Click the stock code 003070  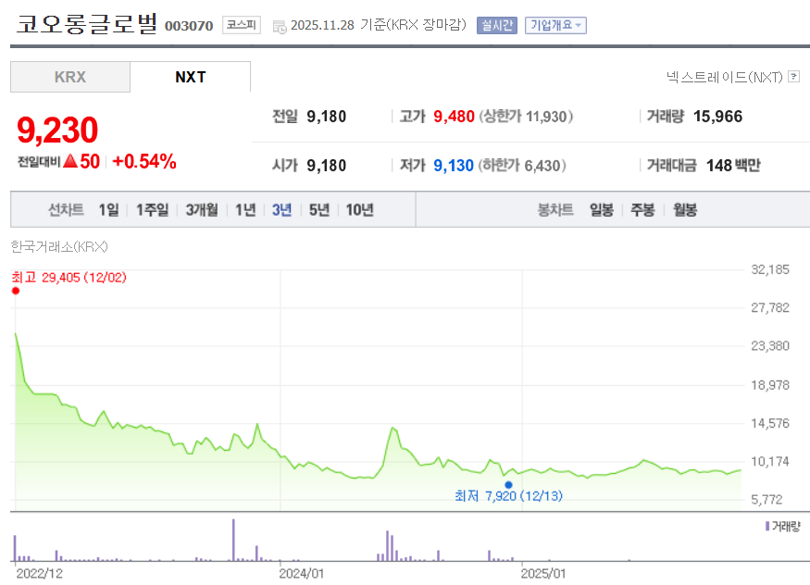pos(189,26)
